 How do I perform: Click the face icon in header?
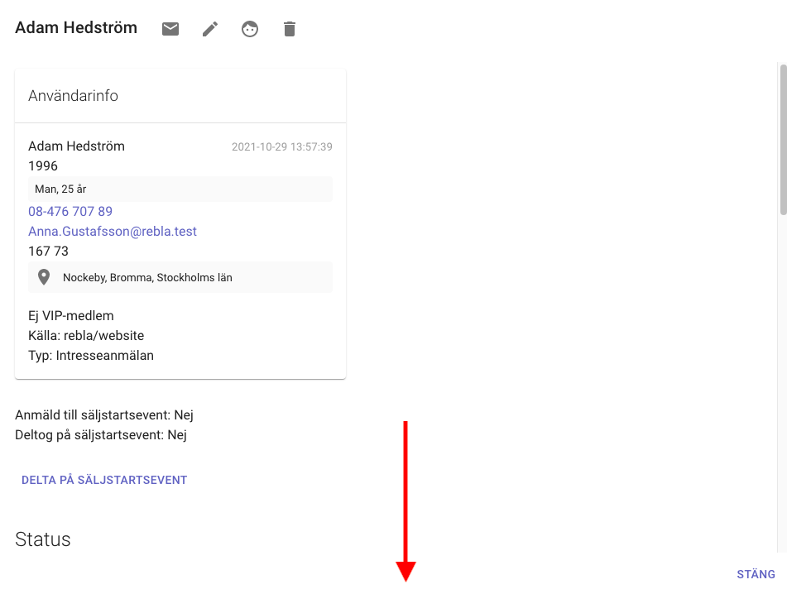pyautogui.click(x=250, y=29)
